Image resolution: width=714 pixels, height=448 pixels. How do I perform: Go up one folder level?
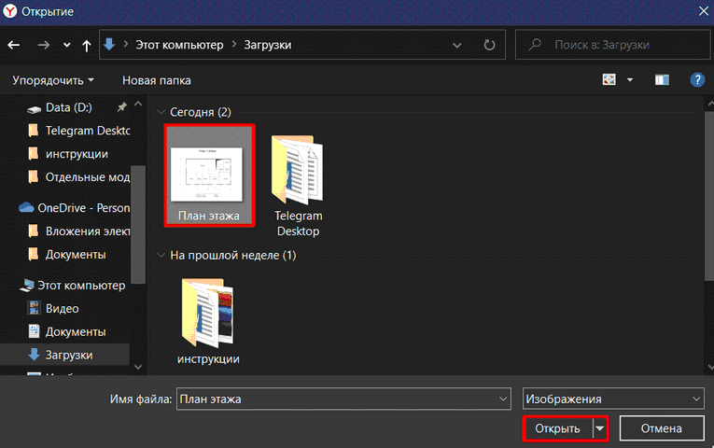[x=87, y=45]
